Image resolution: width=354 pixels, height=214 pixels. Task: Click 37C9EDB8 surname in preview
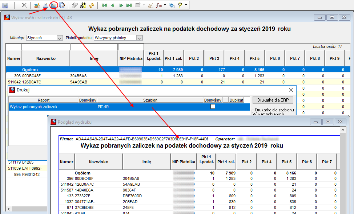84,207
